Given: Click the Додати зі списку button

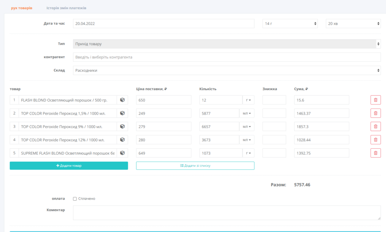Looking at the screenshot, I should (195, 166).
